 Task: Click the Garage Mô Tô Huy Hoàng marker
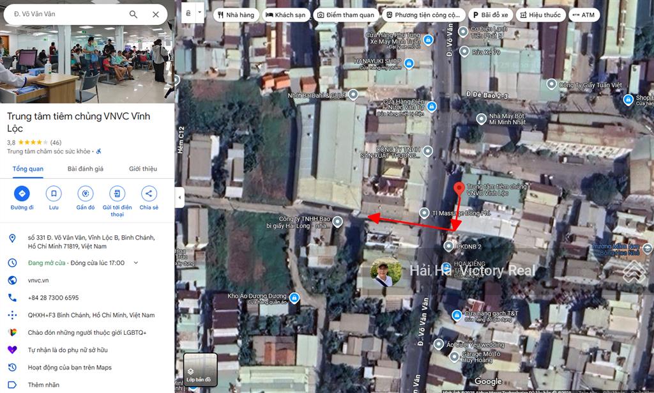tap(454, 357)
